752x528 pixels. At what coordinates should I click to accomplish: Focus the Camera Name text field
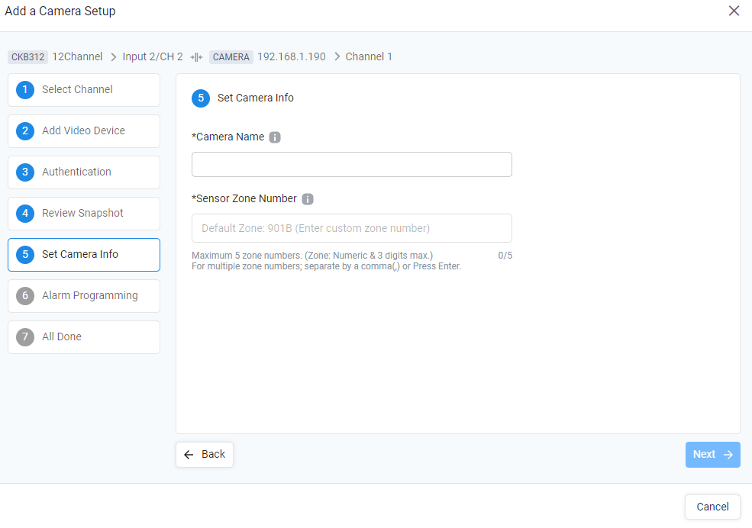tap(351, 165)
